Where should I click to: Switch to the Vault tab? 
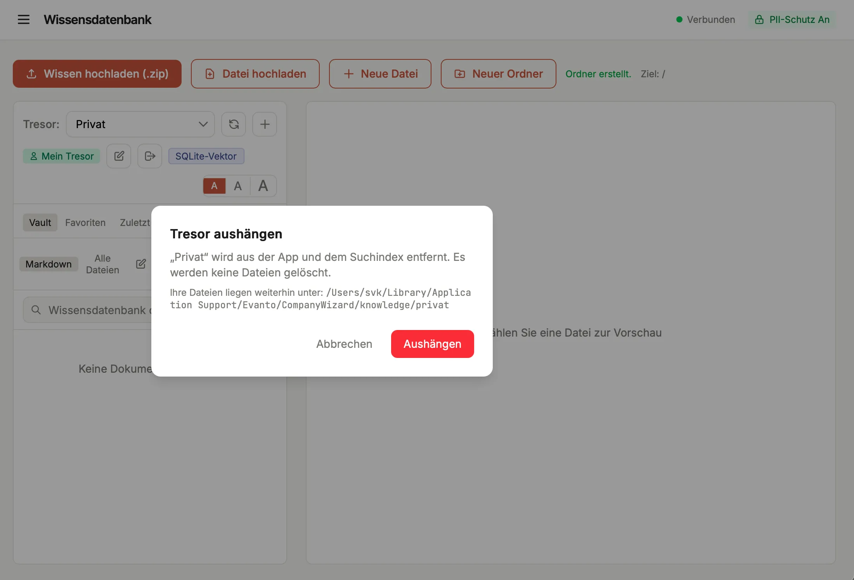coord(40,222)
